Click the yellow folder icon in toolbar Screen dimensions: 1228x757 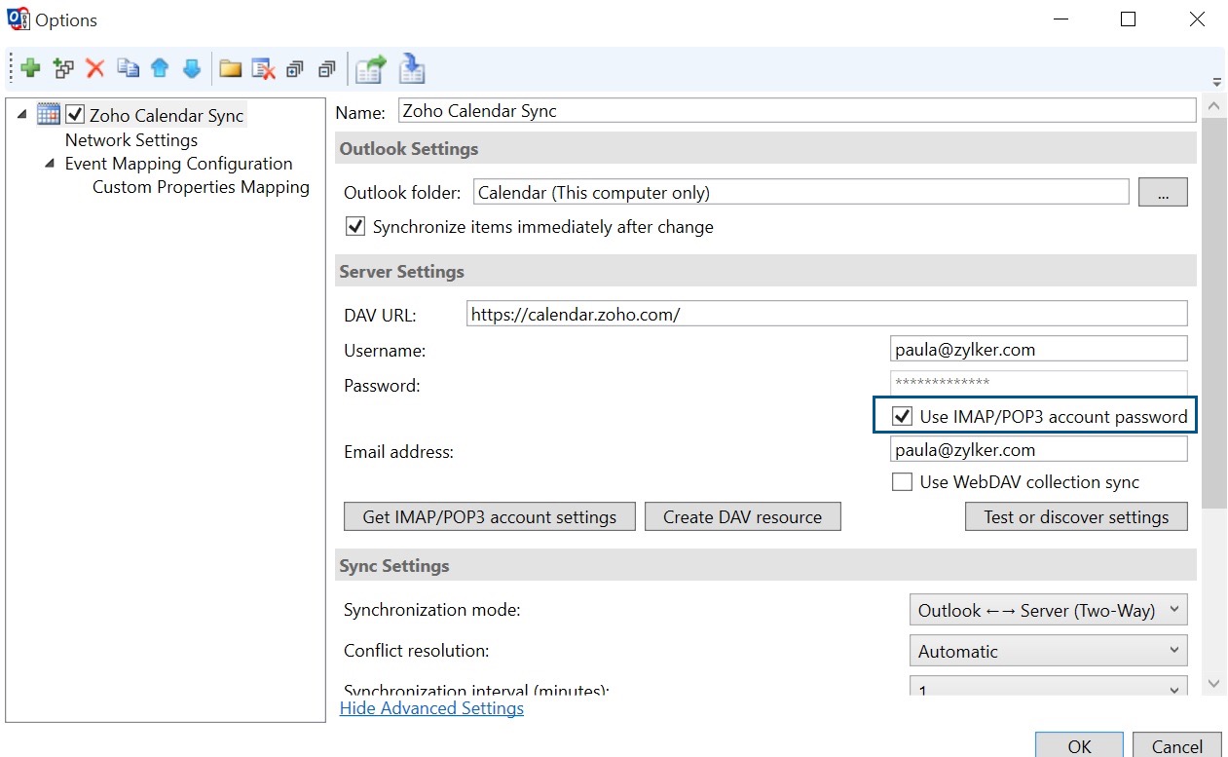(x=230, y=68)
